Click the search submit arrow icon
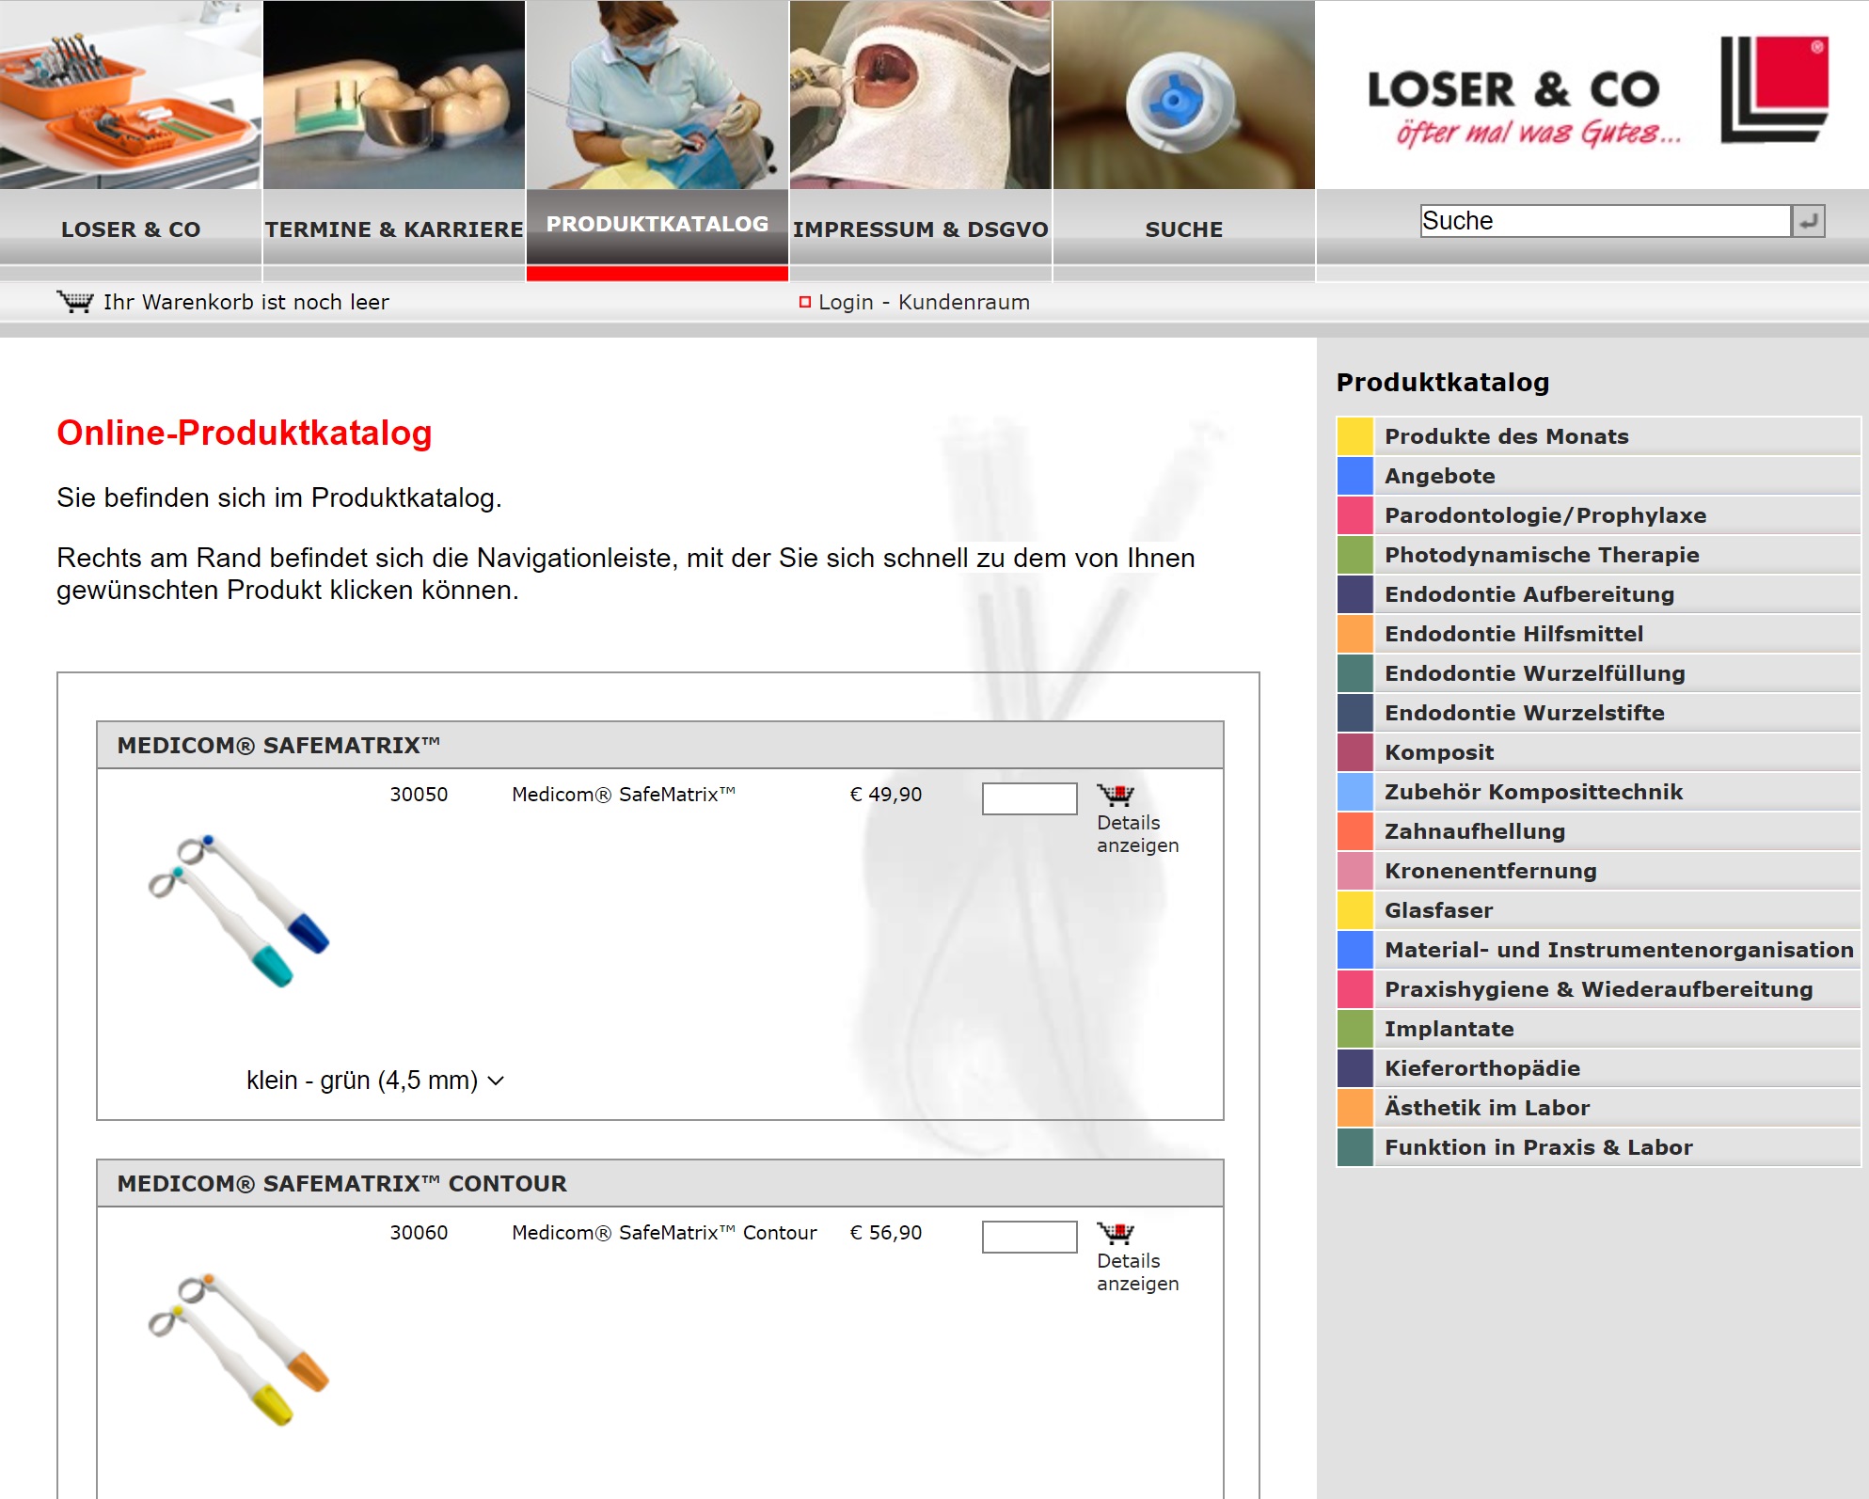This screenshot has width=1869, height=1499. tap(1808, 221)
